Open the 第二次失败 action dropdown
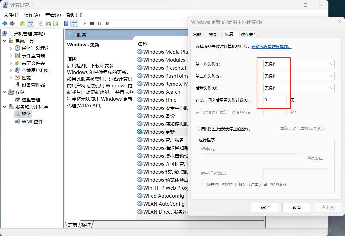The width and height of the screenshot is (345, 236). click(299, 76)
